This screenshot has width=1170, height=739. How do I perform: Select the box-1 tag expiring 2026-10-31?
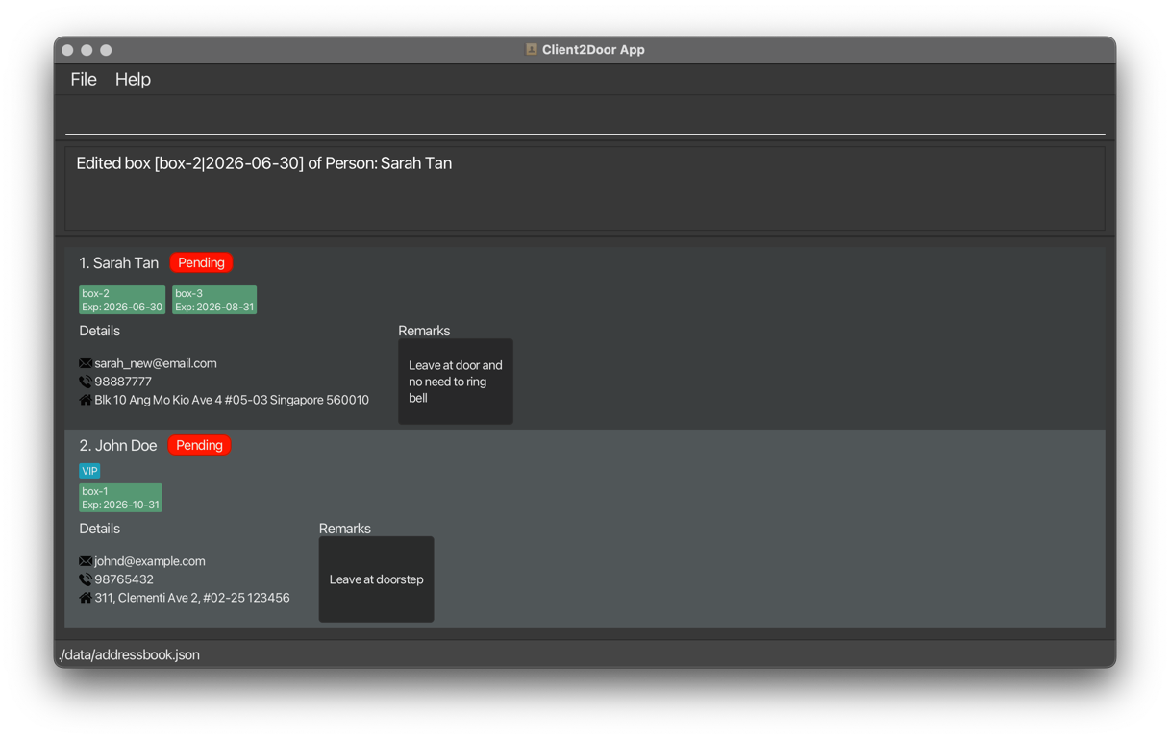coord(120,498)
